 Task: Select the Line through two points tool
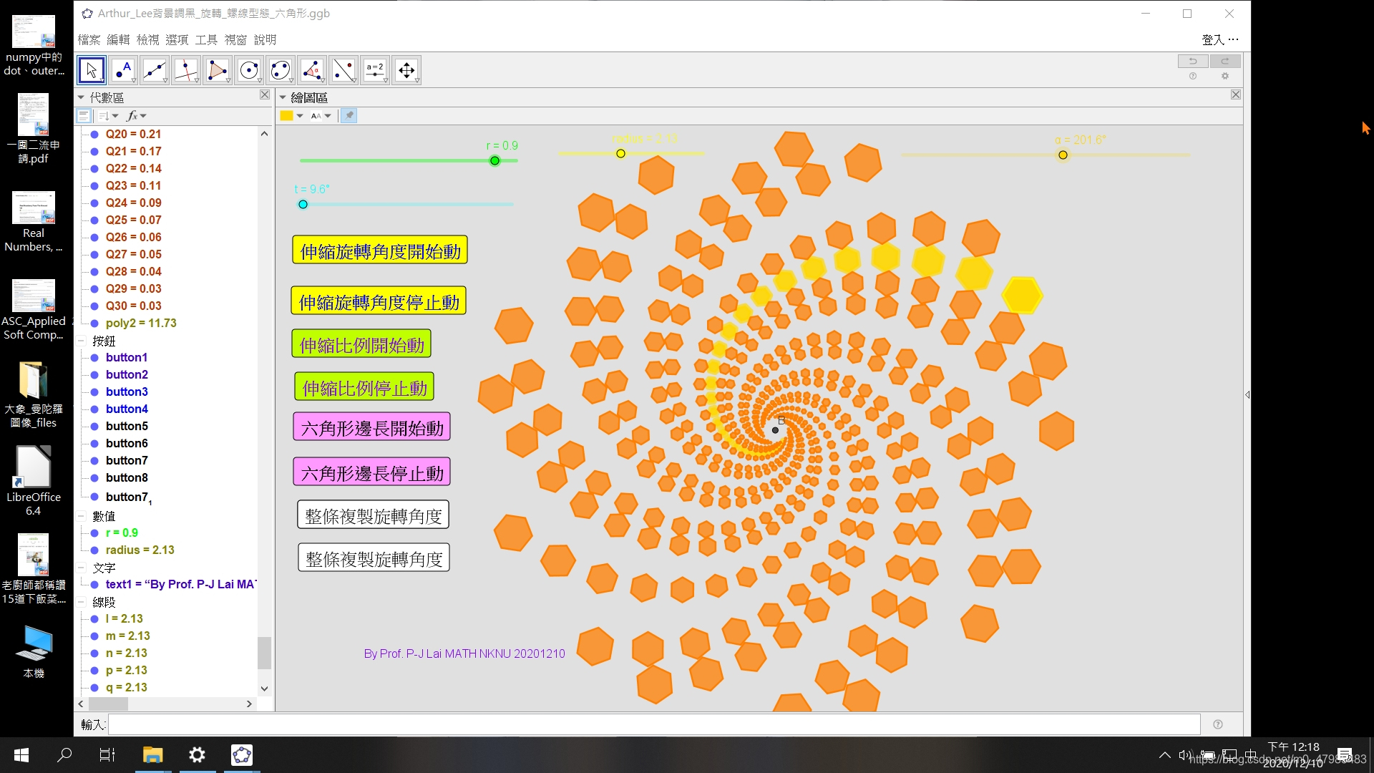(155, 70)
